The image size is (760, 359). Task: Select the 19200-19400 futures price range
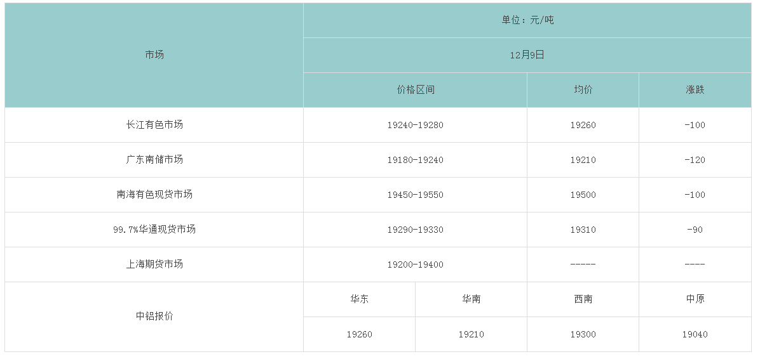click(x=415, y=264)
